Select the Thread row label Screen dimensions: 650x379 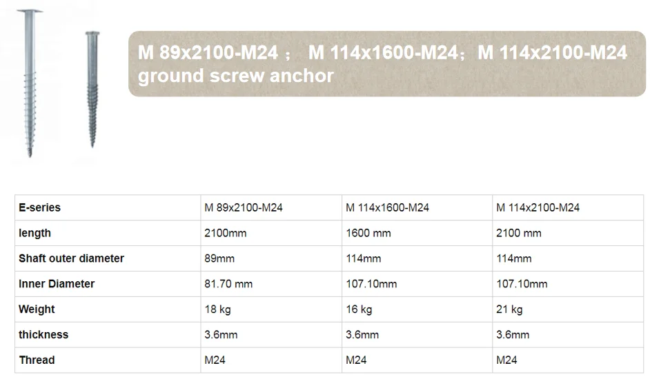click(x=37, y=360)
